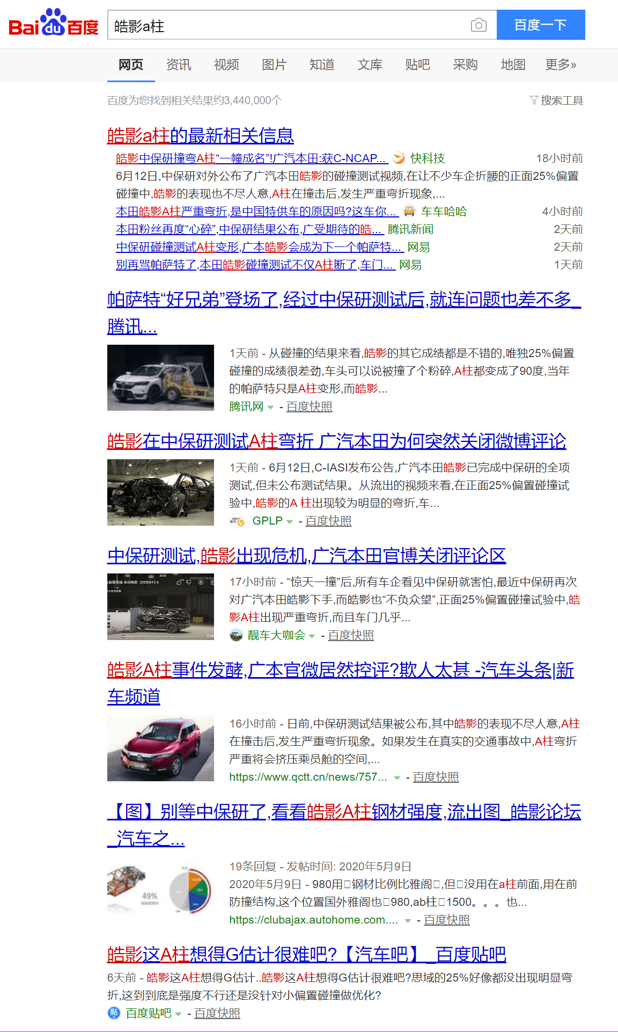
Task: Click crash test video thumbnail
Action: pyautogui.click(x=160, y=606)
